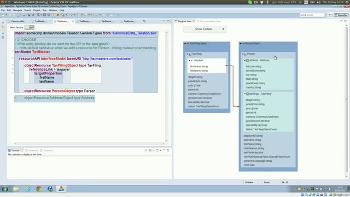Click the New file toolbar icon
This screenshot has height=197, width=350.
3,15
